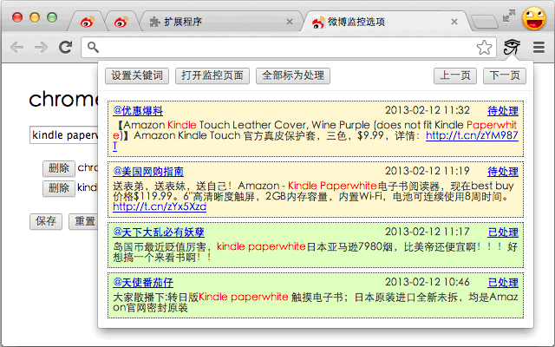Click the 保存 button

coord(46,222)
